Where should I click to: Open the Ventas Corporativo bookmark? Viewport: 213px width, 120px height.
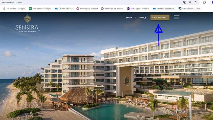pos(164,9)
